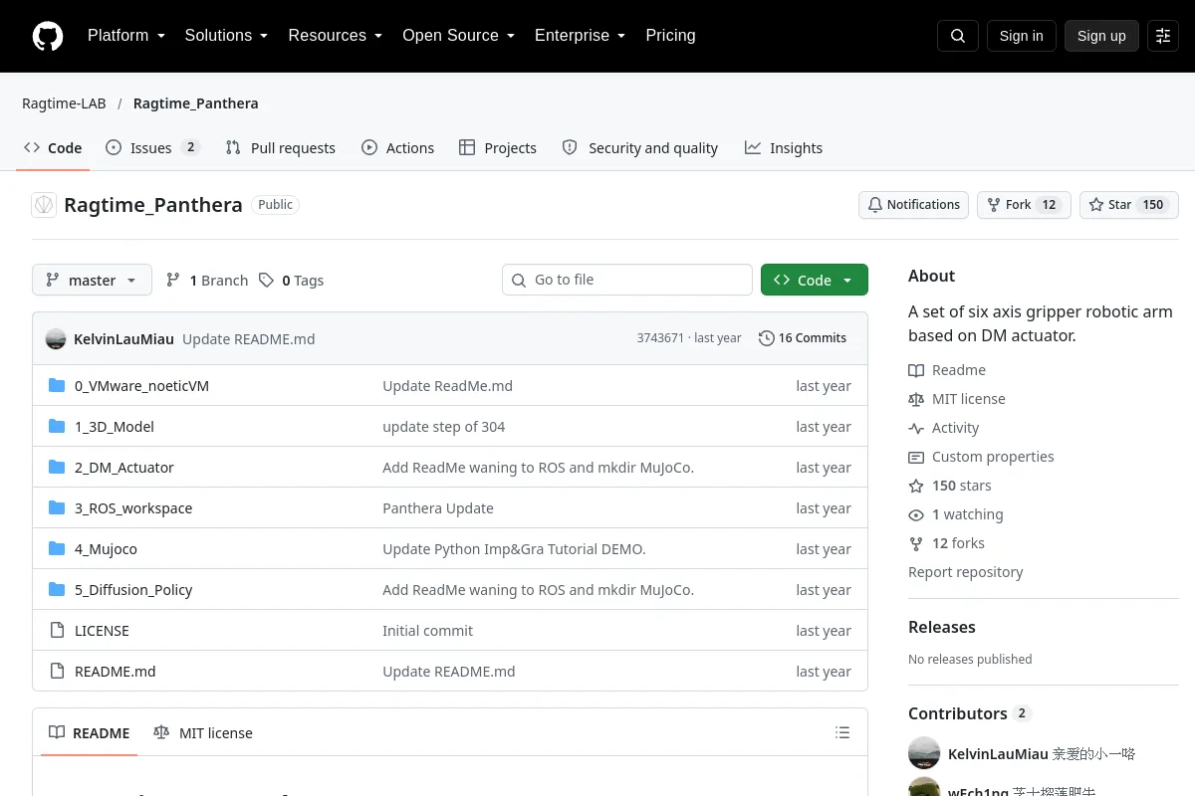
Task: Click folder icon of 5_Diffusion_Policy
Action: (57, 590)
